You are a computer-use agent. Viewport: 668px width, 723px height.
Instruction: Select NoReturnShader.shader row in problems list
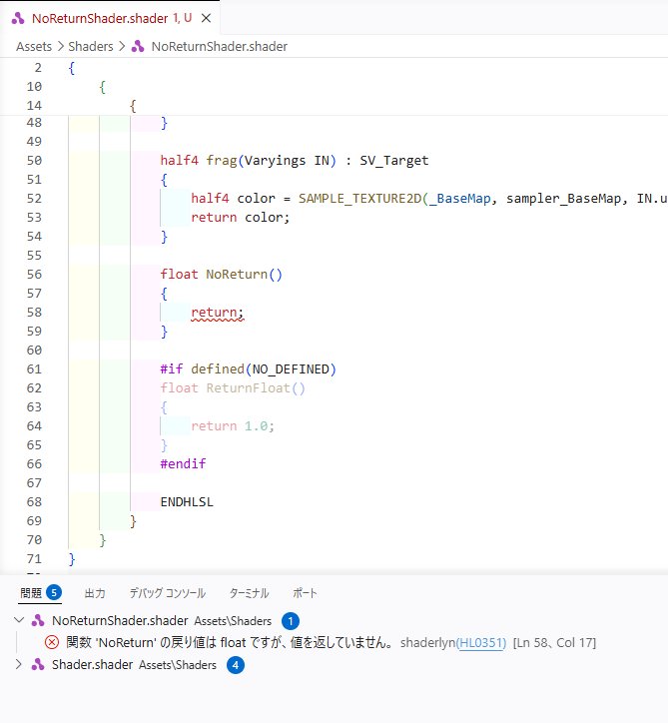coord(334,620)
